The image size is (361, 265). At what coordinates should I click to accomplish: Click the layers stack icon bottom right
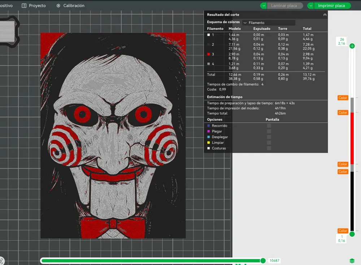pos(352,261)
